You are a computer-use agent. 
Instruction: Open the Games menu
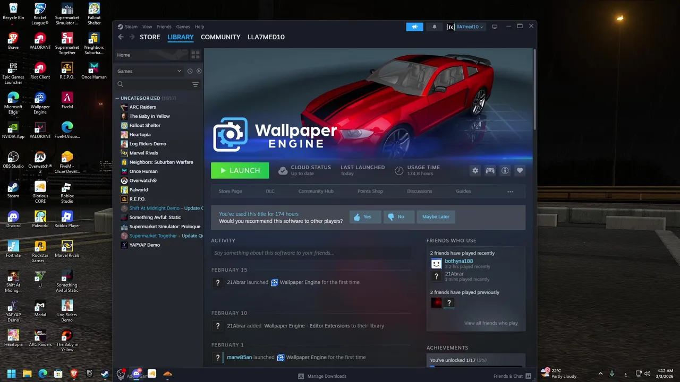click(183, 27)
